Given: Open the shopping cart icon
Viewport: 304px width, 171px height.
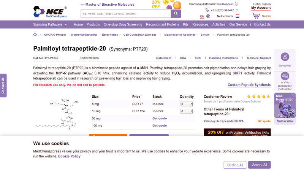Looking at the screenshot, I should point(256,16).
